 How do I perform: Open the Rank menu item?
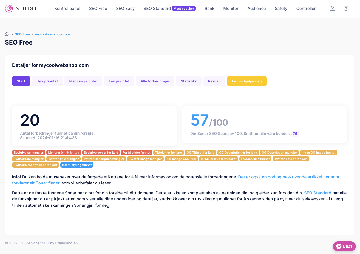(x=209, y=9)
